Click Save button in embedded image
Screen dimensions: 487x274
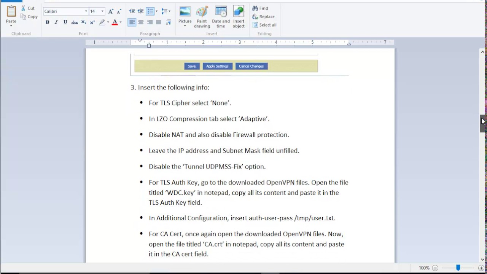(x=192, y=66)
